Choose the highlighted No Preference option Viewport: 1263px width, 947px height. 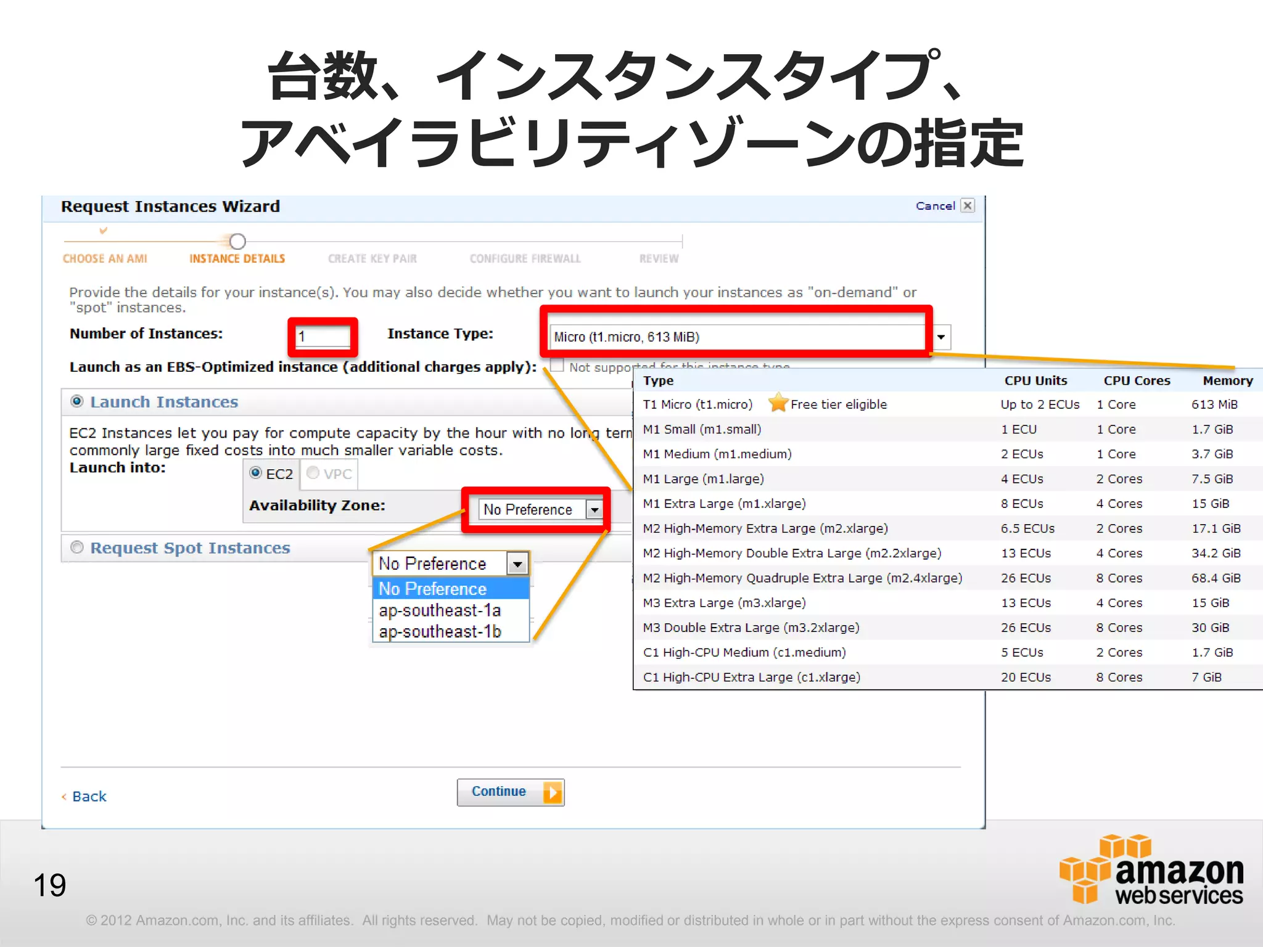(451, 589)
